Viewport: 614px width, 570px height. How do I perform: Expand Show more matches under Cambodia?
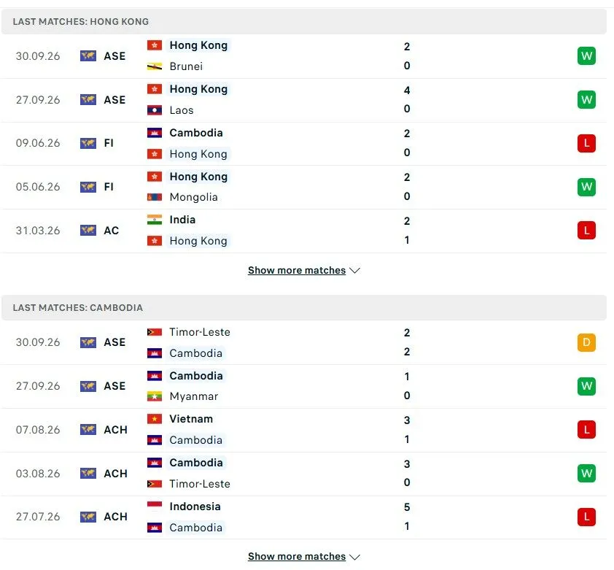tap(297, 556)
